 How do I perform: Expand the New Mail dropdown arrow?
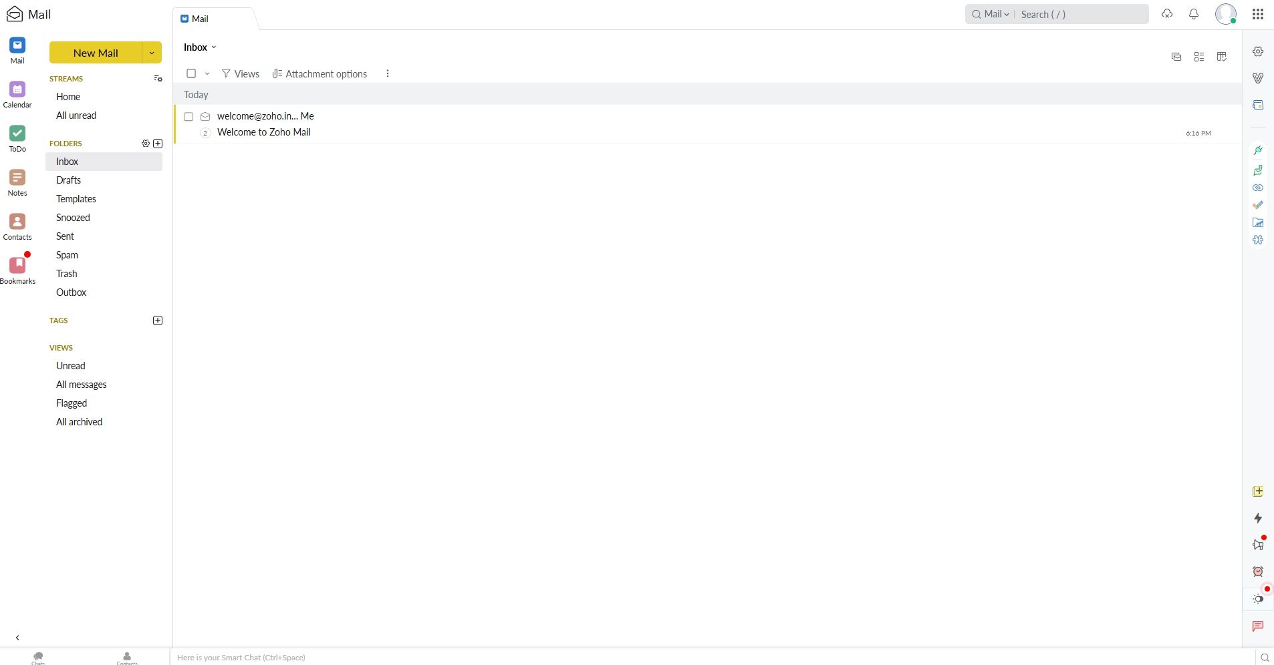(x=152, y=53)
